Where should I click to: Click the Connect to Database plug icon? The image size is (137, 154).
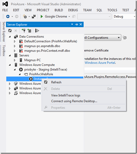point(24,31)
